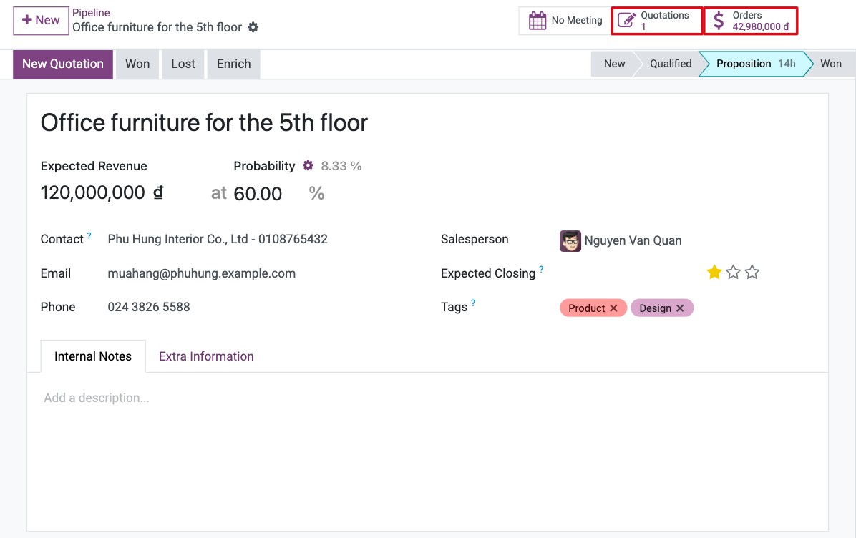Viewport: 856px width, 538px height.
Task: Edit the Expected Revenue amount
Action: pos(92,192)
